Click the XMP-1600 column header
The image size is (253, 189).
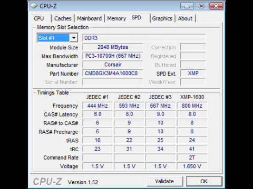(x=192, y=97)
